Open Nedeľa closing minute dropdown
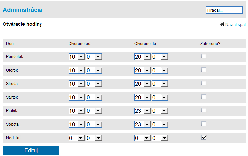Image resolution: width=248 pixels, height=156 pixels. [x=160, y=138]
